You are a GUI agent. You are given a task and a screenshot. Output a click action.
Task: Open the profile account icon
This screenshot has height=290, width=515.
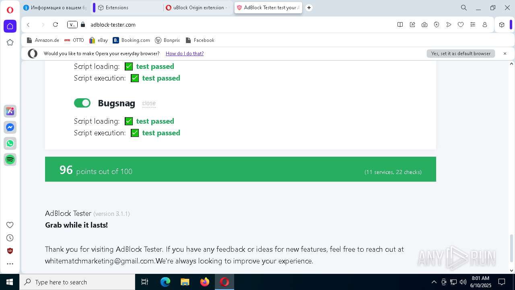pos(485,25)
